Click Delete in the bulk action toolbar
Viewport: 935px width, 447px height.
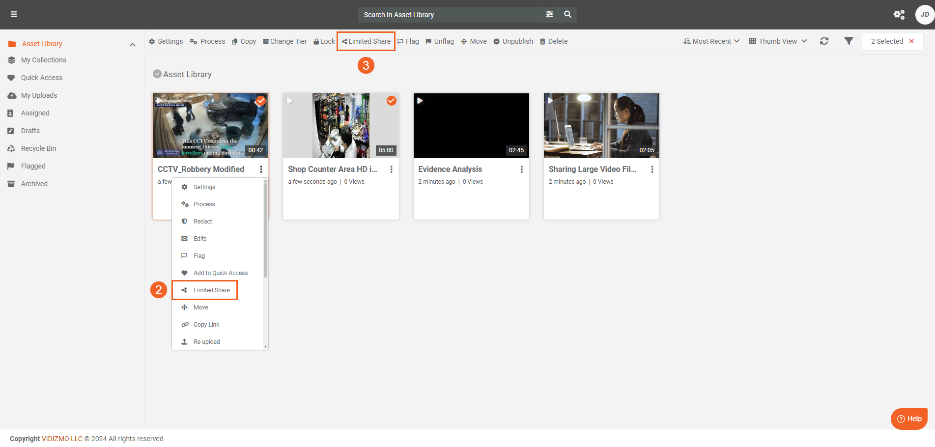click(x=553, y=41)
